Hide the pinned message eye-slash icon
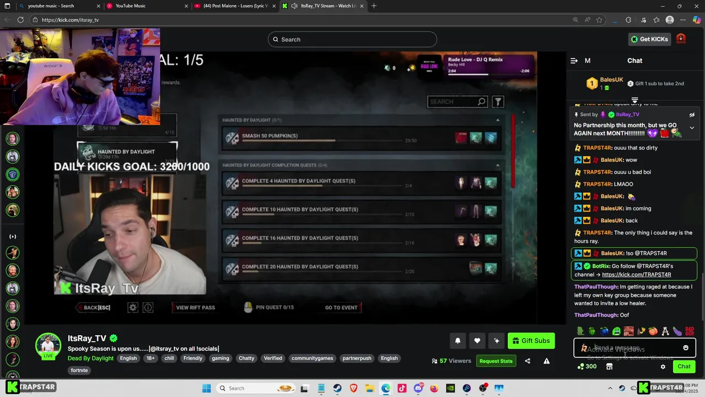This screenshot has height=397, width=705. pos(692,115)
